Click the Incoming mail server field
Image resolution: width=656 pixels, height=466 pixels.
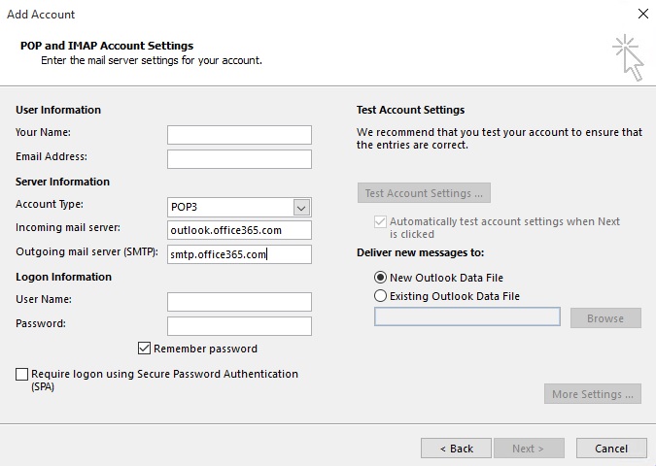point(239,230)
